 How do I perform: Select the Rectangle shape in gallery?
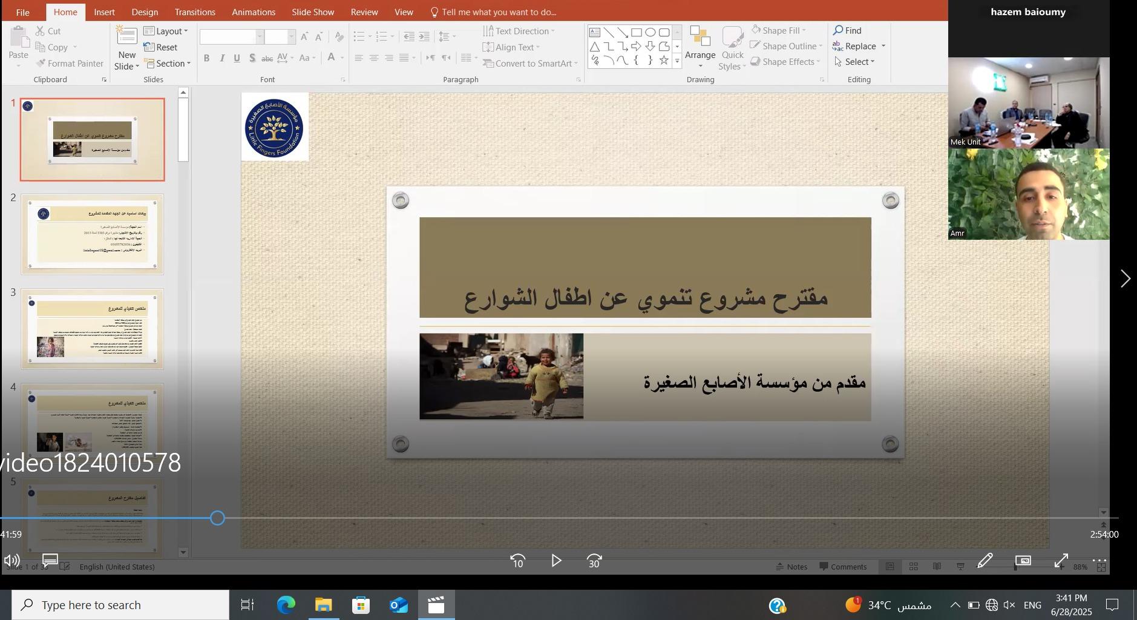tap(637, 32)
